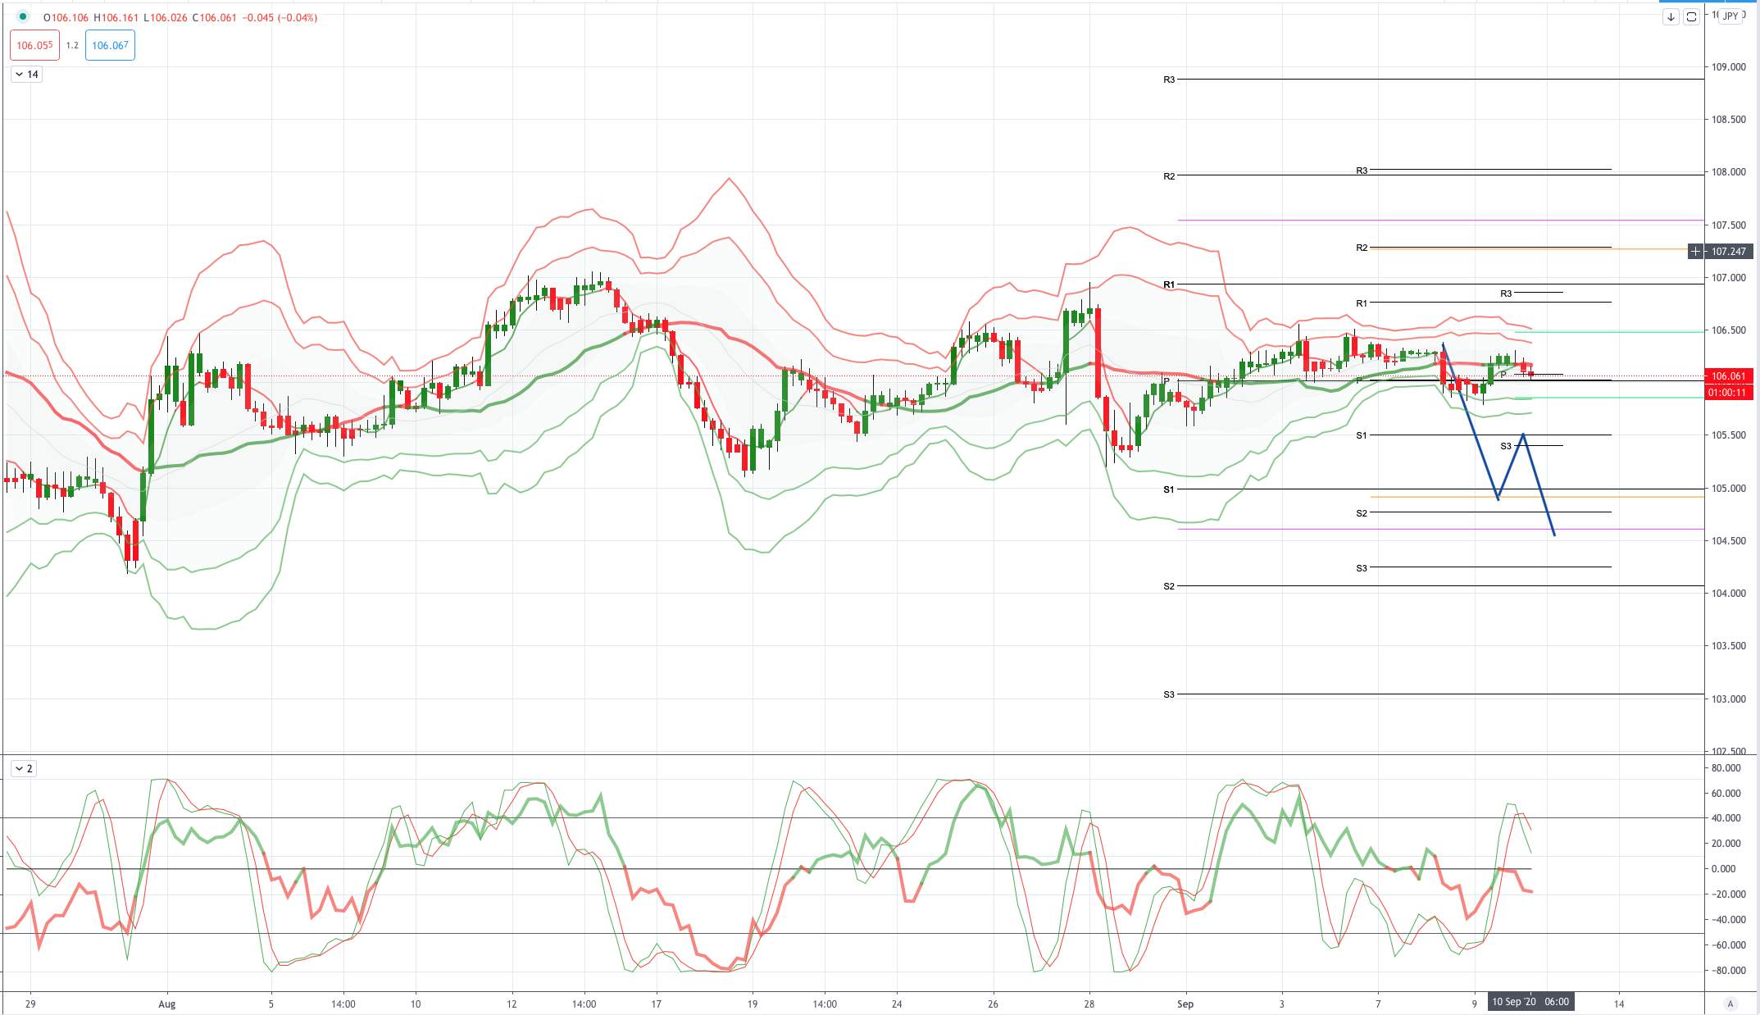Image resolution: width=1760 pixels, height=1015 pixels.
Task: Click the plus icon beside 107.247 price label
Action: point(1695,252)
